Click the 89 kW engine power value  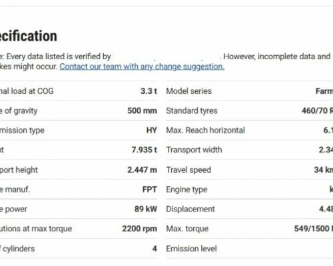click(146, 209)
